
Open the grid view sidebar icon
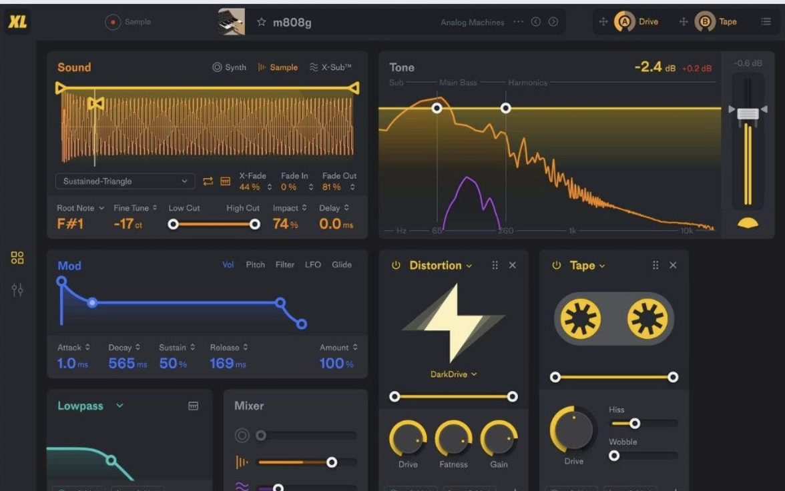[17, 258]
